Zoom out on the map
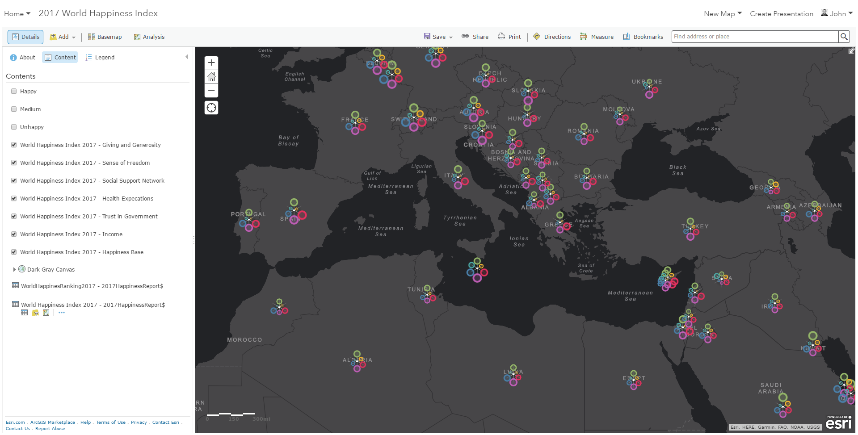 pos(211,90)
